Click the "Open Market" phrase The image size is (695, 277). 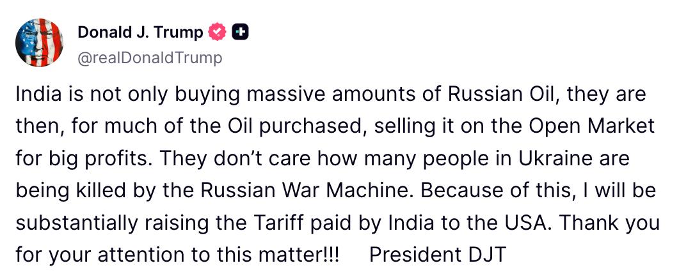pos(592,126)
